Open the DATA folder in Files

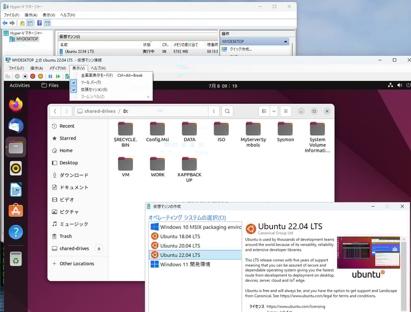(189, 132)
